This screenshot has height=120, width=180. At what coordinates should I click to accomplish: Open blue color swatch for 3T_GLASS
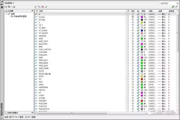[x=142, y=30]
